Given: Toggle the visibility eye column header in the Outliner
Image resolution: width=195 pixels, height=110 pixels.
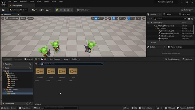Looking at the screenshot, I should [148, 23].
